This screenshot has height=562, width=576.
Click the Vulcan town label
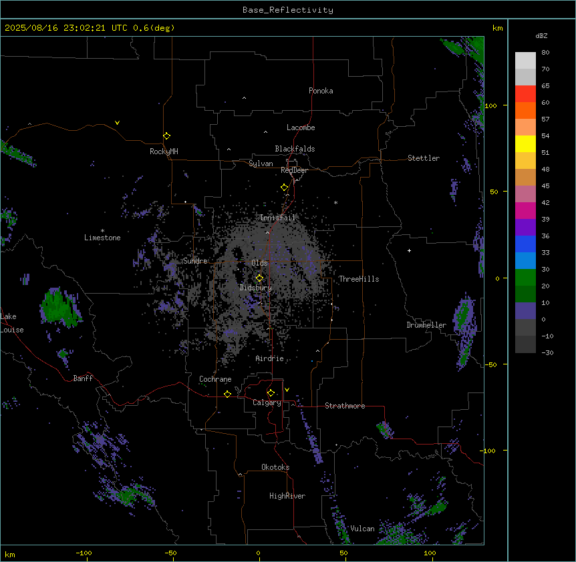click(x=363, y=529)
